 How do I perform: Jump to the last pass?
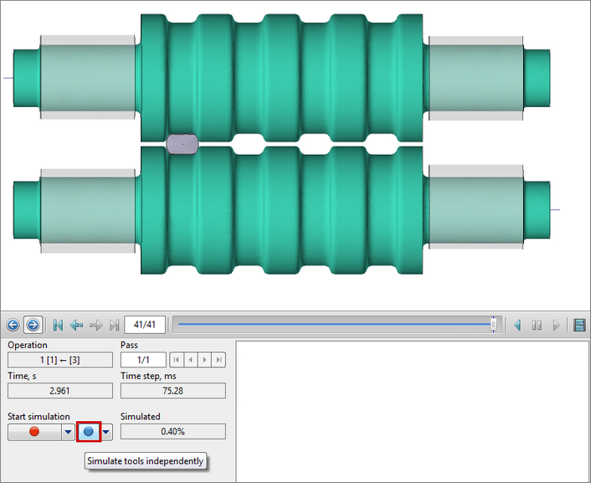point(218,360)
